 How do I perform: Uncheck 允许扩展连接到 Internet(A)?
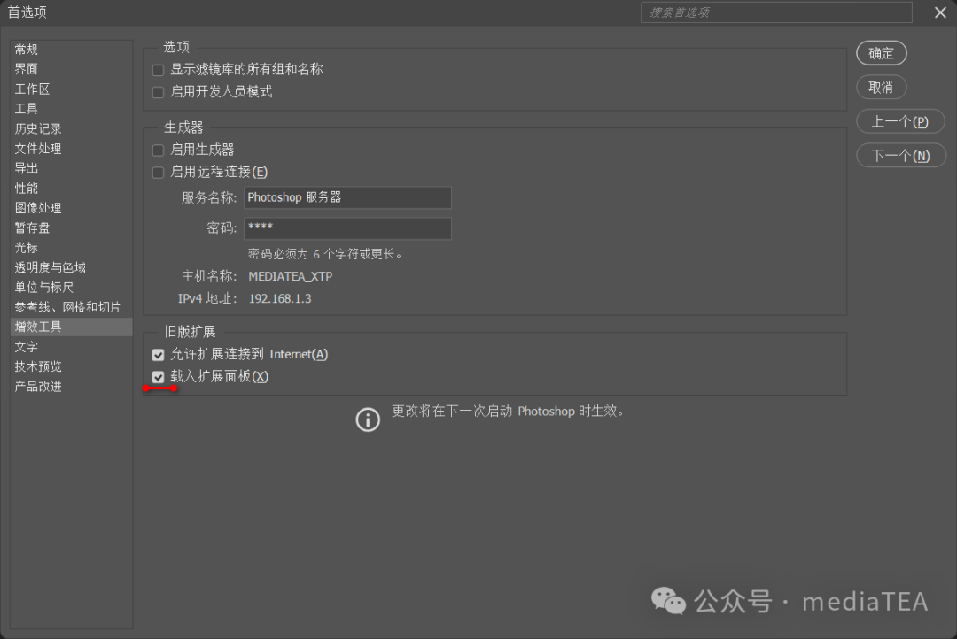click(158, 355)
